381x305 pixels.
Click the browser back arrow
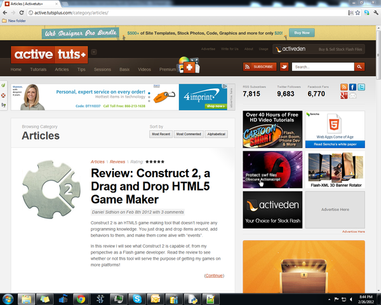coord(5,13)
